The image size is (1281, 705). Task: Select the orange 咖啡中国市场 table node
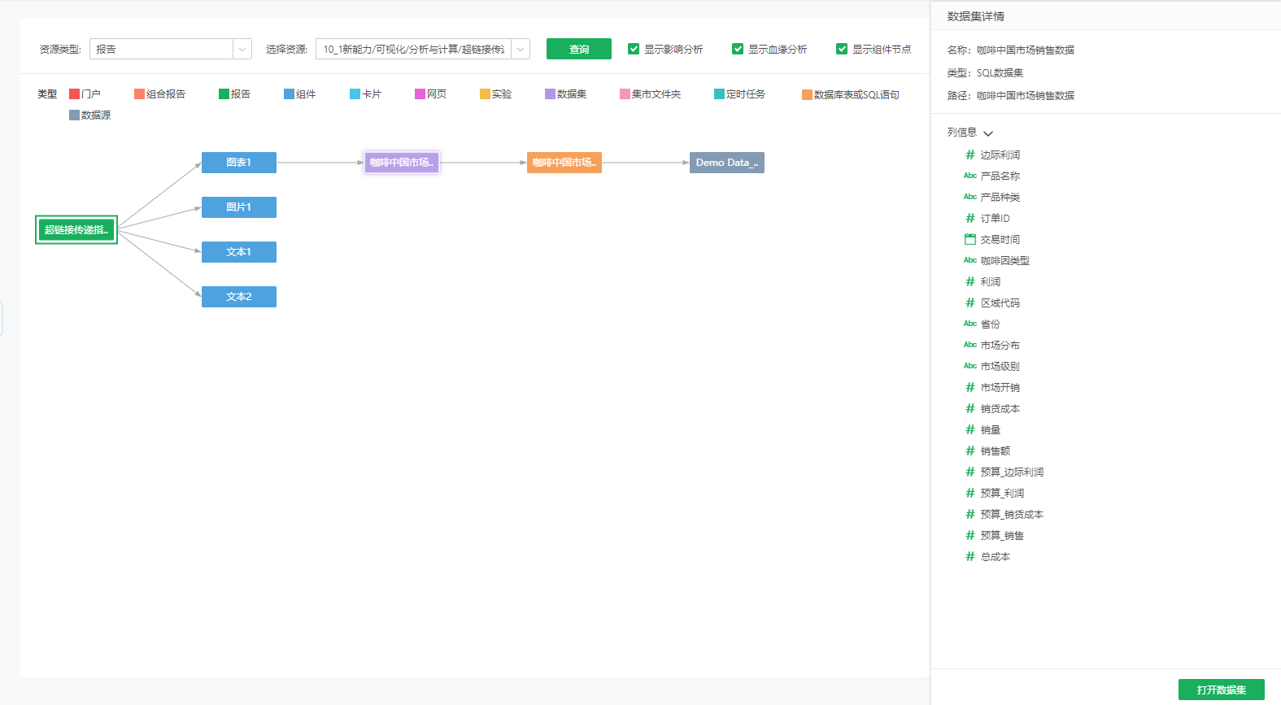coord(564,163)
